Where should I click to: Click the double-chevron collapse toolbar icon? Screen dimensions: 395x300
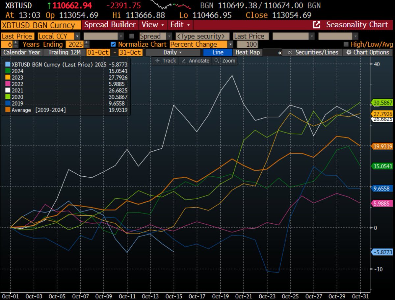coord(280,53)
